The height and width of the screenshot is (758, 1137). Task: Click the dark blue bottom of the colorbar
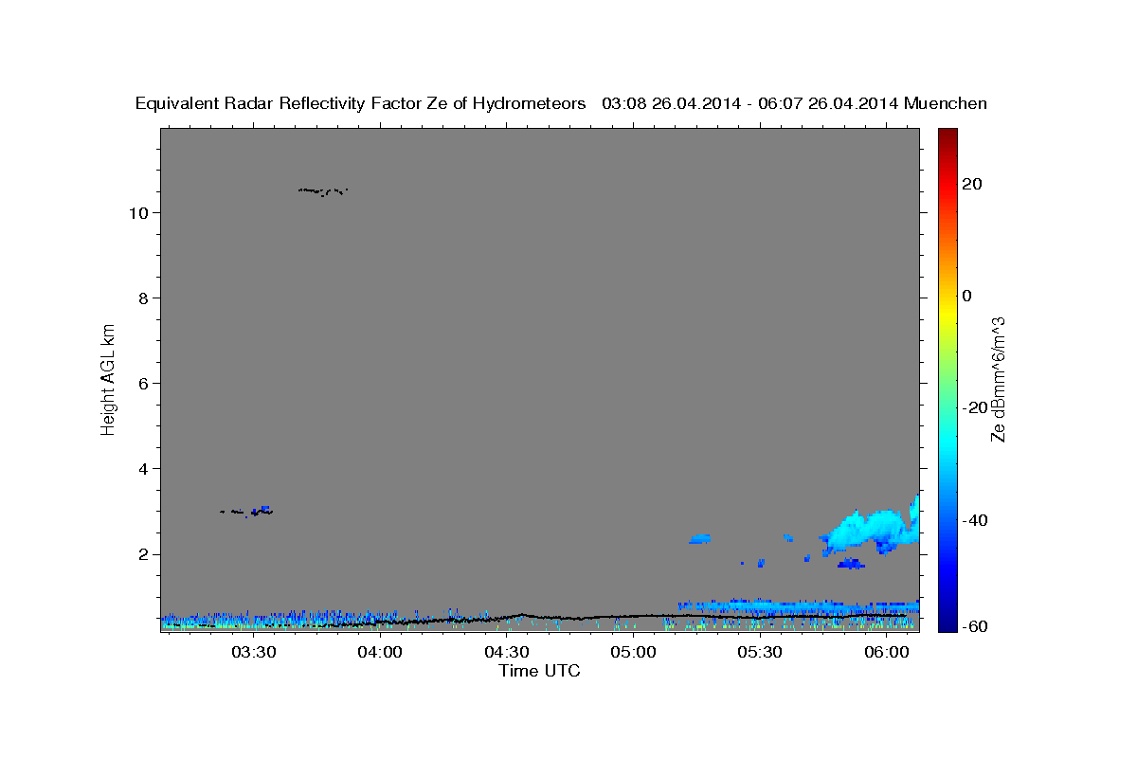click(947, 625)
